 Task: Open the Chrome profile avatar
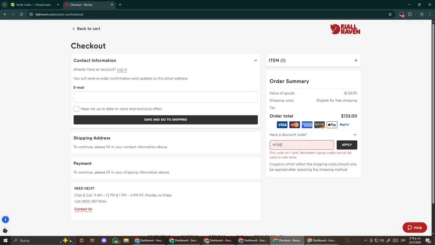click(x=422, y=14)
